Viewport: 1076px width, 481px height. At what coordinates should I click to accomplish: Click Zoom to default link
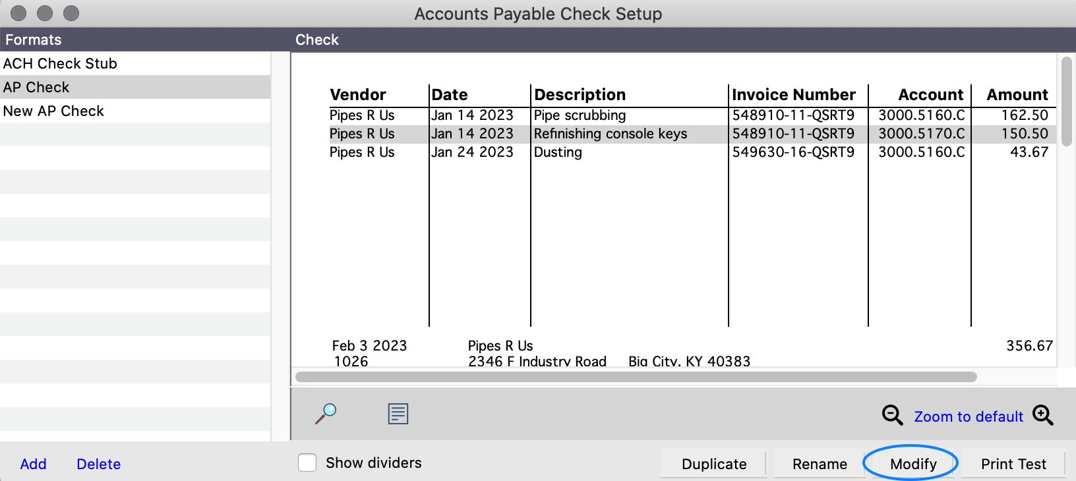pyautogui.click(x=968, y=416)
